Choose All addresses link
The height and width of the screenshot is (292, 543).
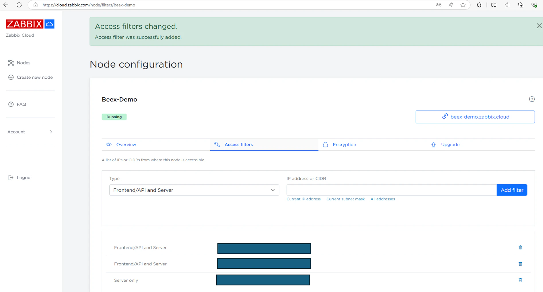tap(383, 199)
